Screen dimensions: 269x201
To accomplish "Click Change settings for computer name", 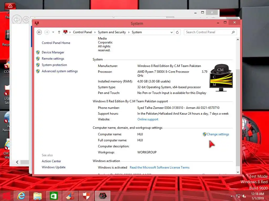I will coord(218,134).
